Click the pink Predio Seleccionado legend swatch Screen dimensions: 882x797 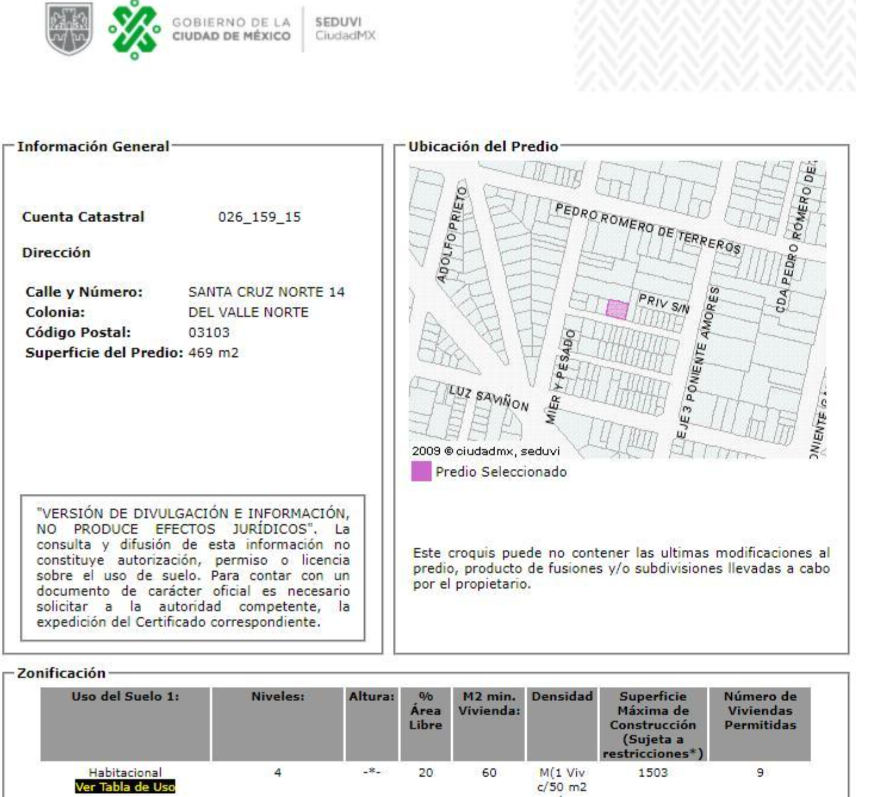pos(421,472)
